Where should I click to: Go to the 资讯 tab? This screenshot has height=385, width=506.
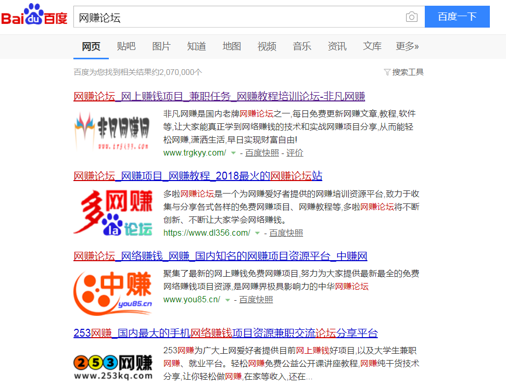point(337,46)
